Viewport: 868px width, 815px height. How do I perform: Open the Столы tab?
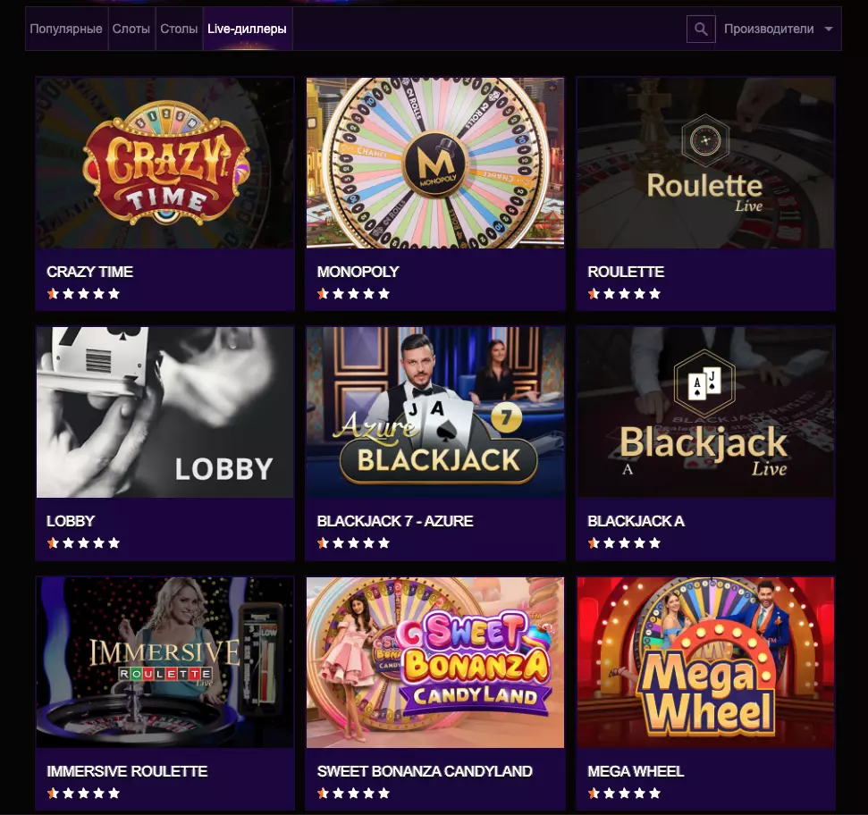179,29
